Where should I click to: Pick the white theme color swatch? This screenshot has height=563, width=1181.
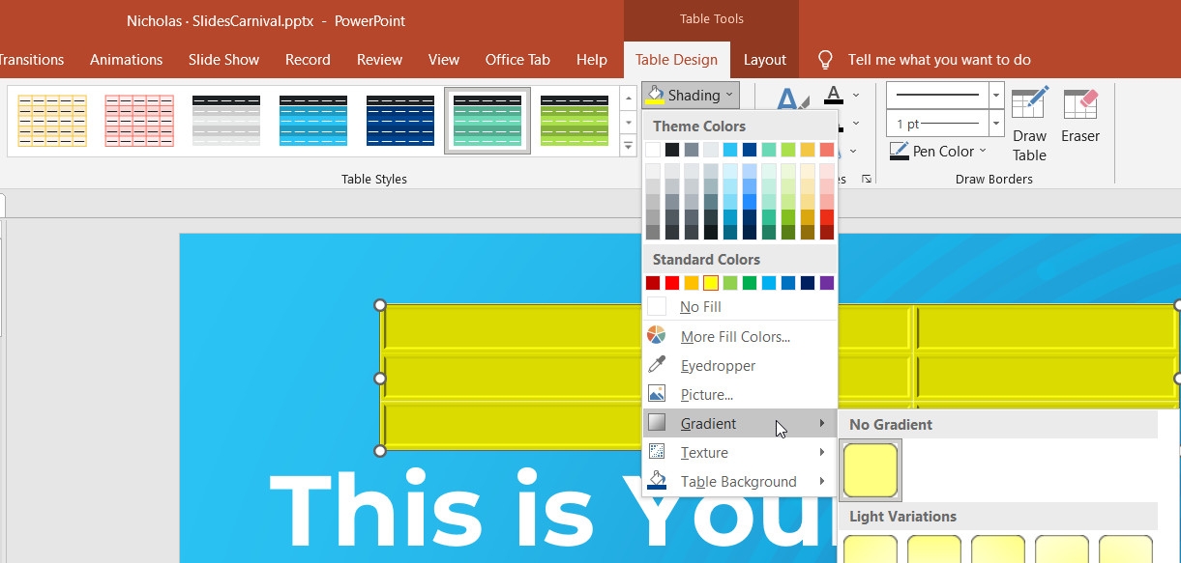tap(653, 150)
